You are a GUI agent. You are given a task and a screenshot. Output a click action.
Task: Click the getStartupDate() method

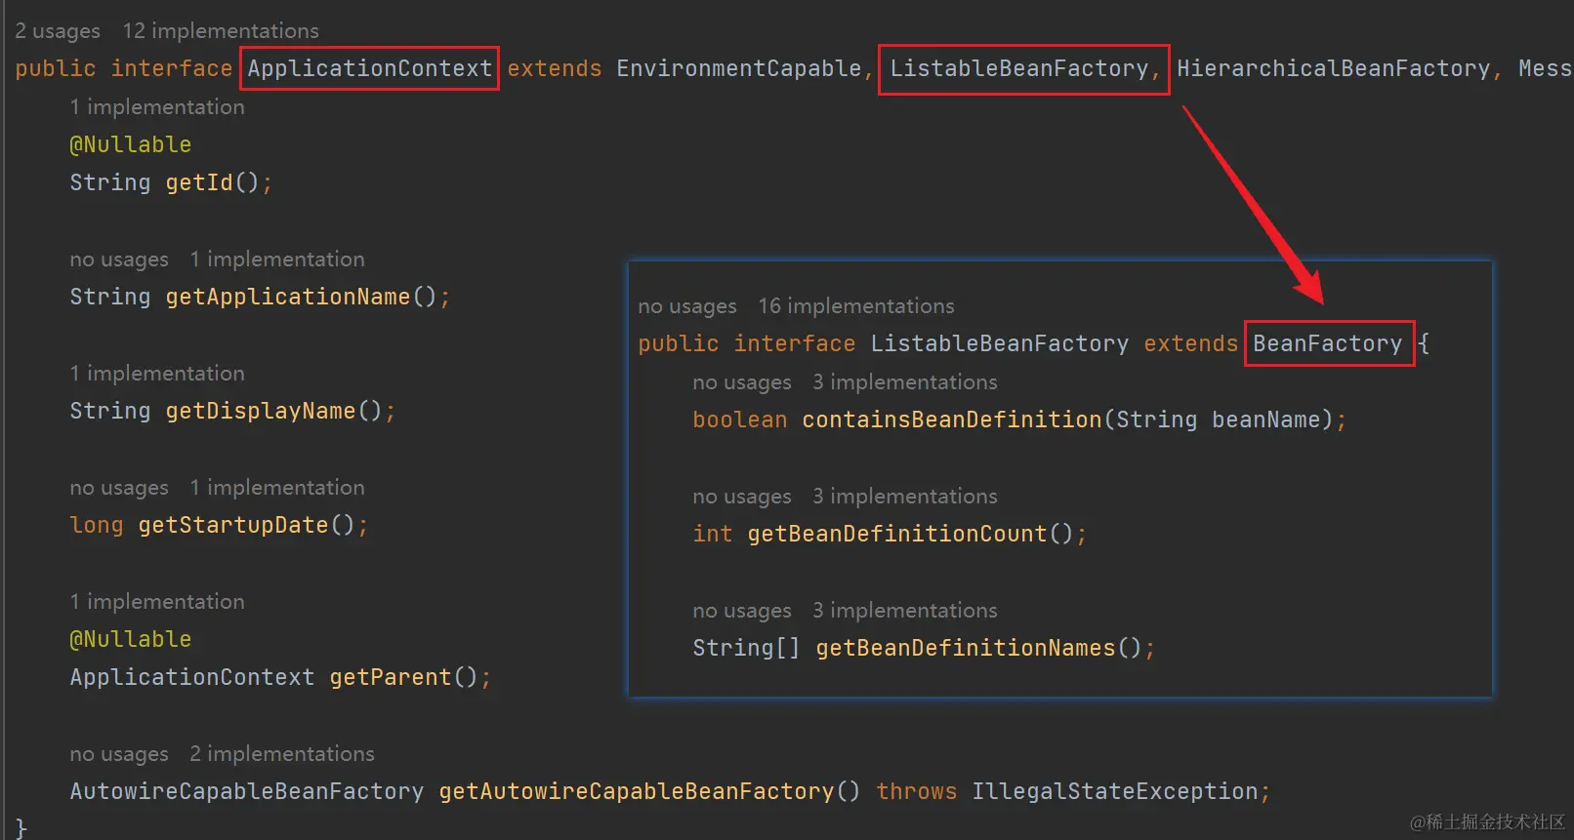coord(232,525)
